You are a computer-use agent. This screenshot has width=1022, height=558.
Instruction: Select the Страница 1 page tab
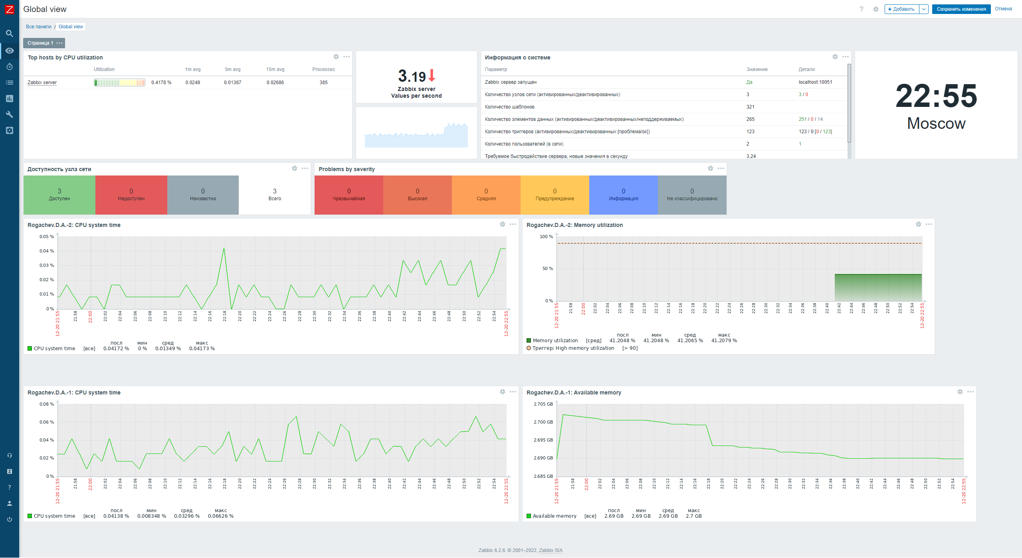point(40,43)
